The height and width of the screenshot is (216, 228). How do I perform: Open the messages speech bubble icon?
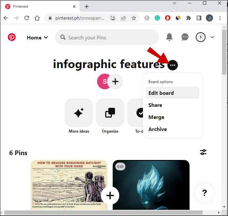pos(185,37)
